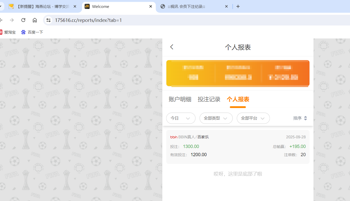Open the 全部平台 platform dropdown
350x201 pixels.
pyautogui.click(x=253, y=118)
